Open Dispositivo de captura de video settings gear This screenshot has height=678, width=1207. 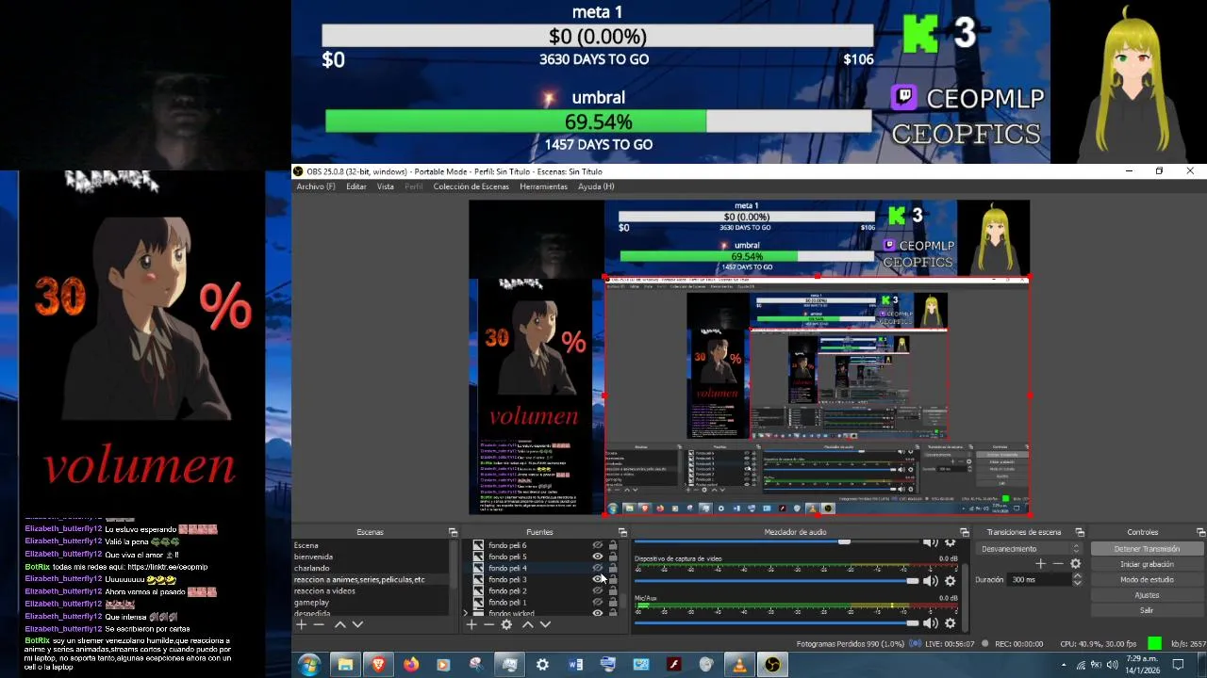950,581
